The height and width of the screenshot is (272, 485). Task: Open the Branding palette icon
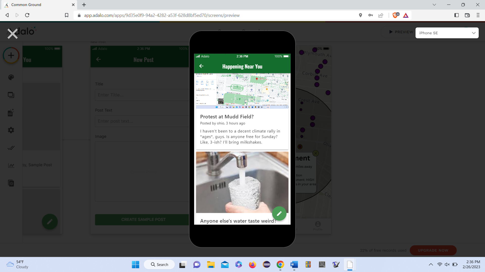tap(11, 77)
